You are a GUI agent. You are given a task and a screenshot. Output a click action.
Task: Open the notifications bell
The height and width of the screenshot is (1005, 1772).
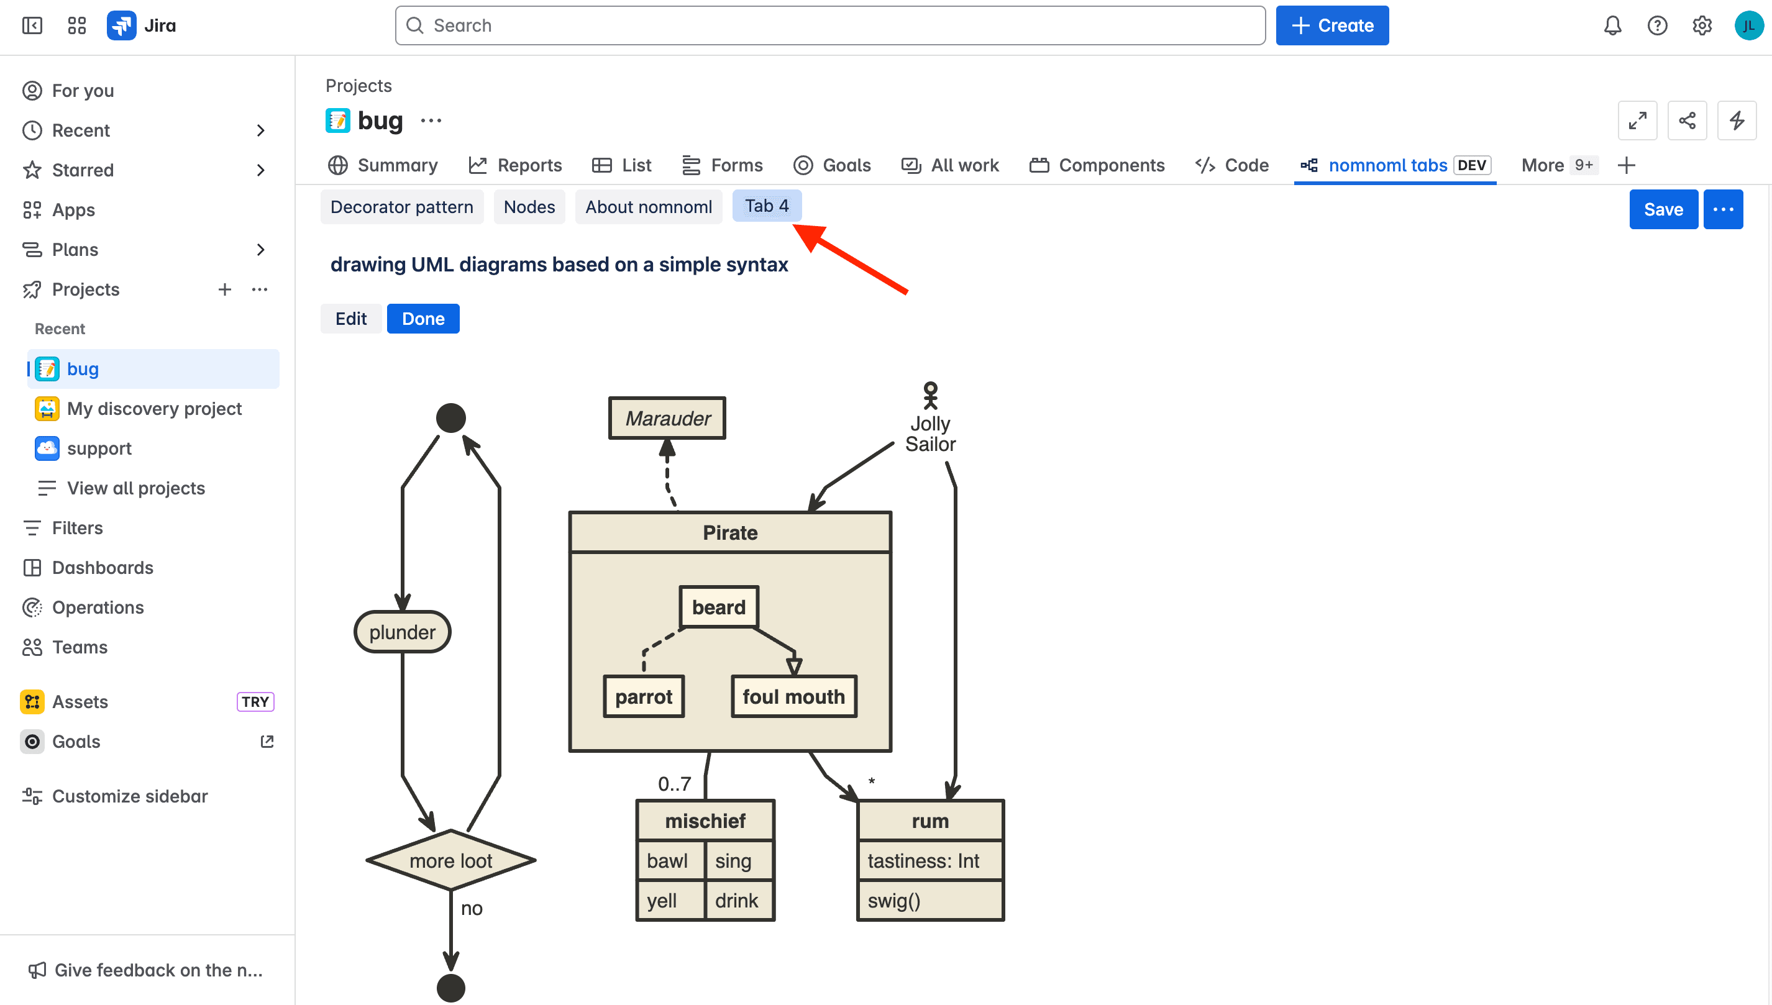[x=1612, y=25]
